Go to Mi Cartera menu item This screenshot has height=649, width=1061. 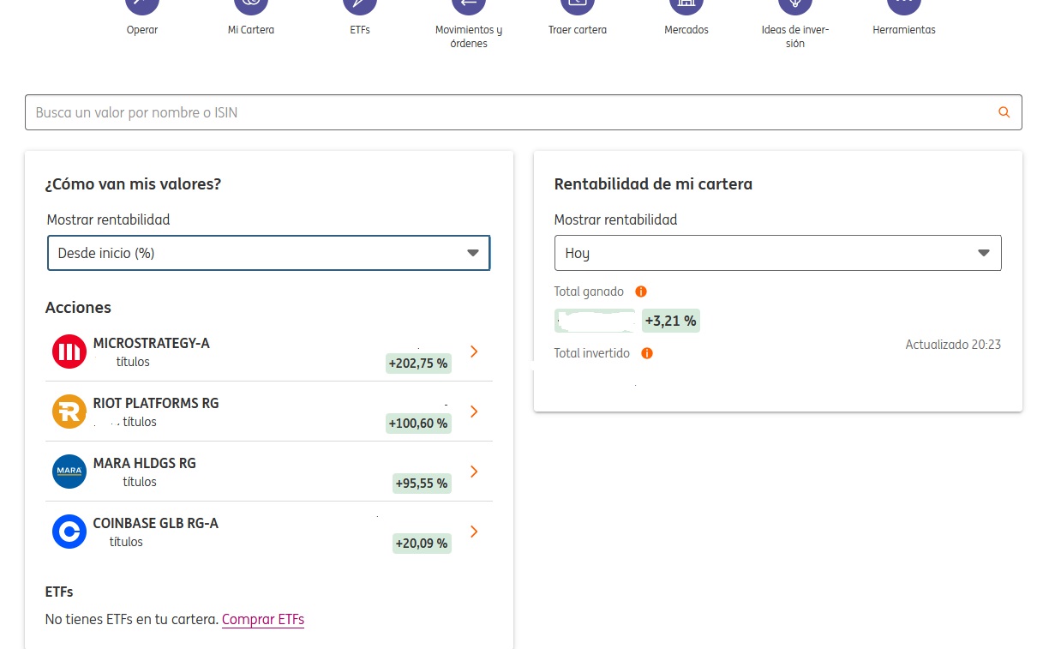250,29
